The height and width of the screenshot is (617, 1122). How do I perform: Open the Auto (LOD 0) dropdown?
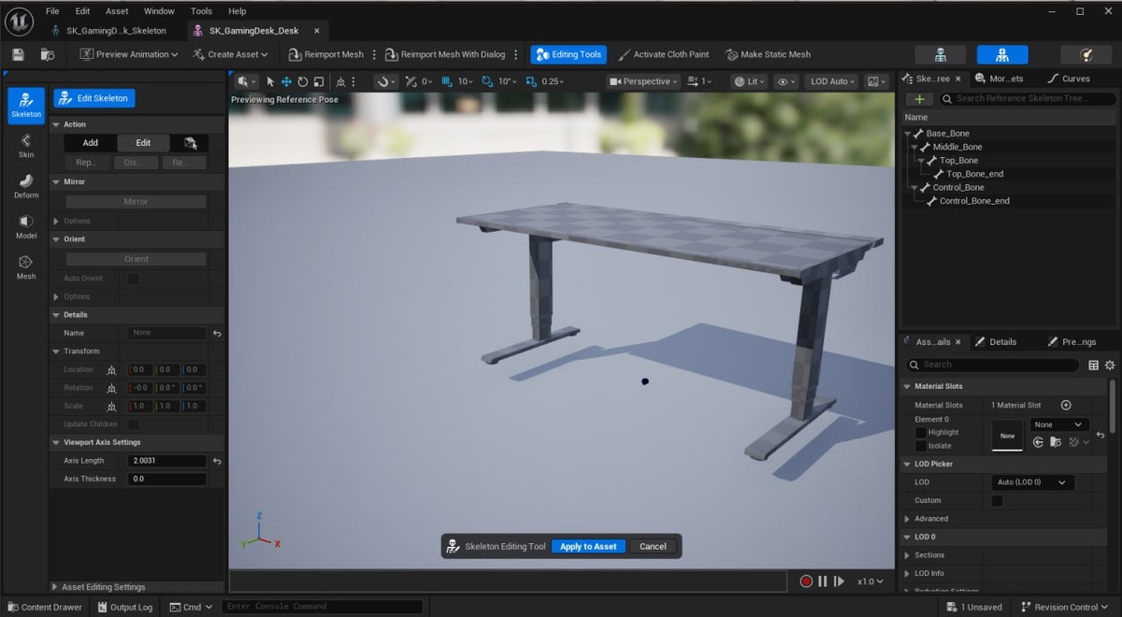pos(1032,482)
